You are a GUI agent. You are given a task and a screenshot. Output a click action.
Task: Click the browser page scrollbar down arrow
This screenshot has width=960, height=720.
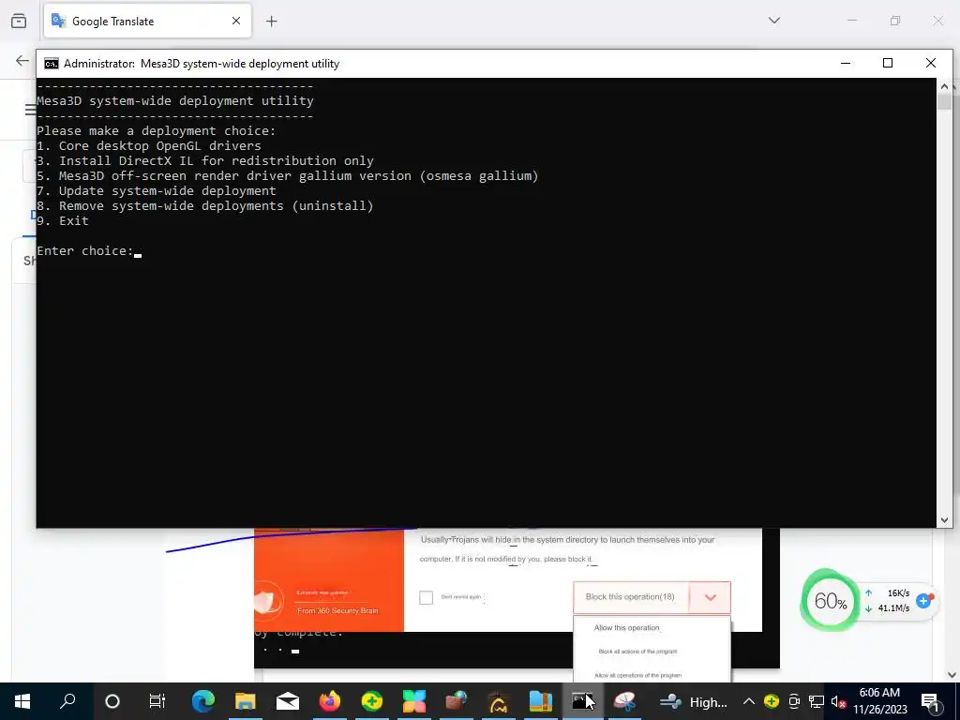coord(952,675)
